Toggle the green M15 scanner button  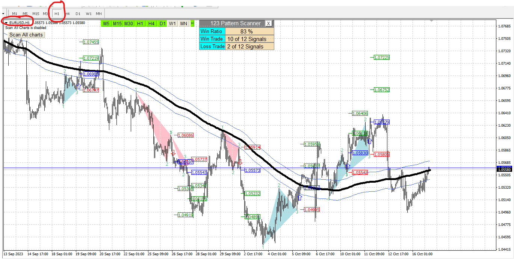tap(118, 23)
